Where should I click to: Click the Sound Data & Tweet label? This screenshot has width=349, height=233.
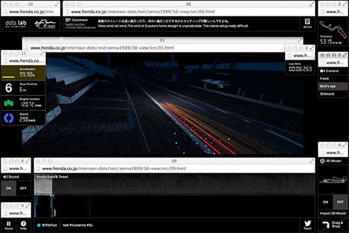tap(52, 177)
